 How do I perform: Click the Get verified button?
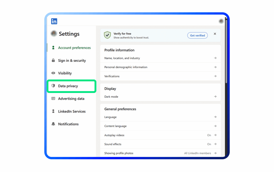197,35
